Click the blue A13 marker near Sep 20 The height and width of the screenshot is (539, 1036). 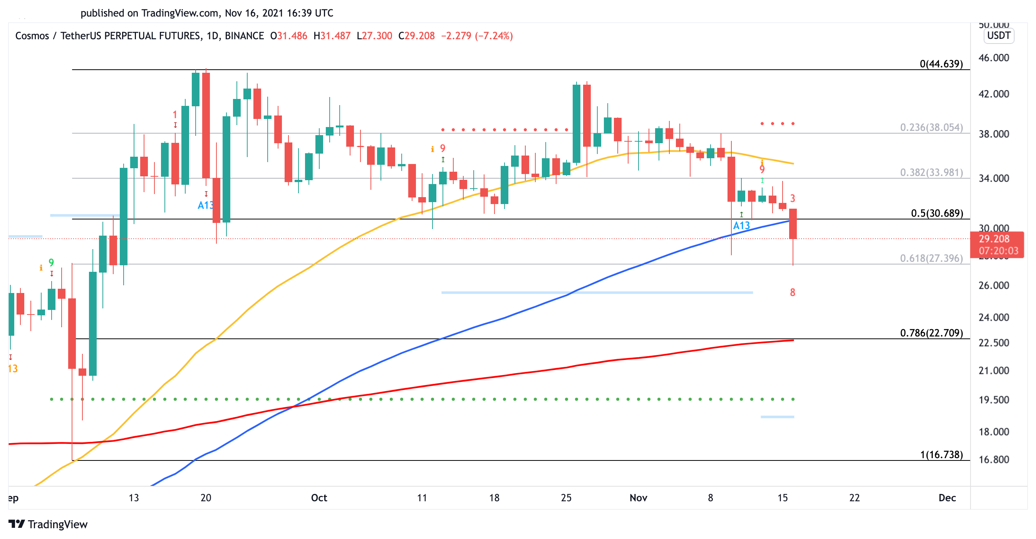(206, 205)
